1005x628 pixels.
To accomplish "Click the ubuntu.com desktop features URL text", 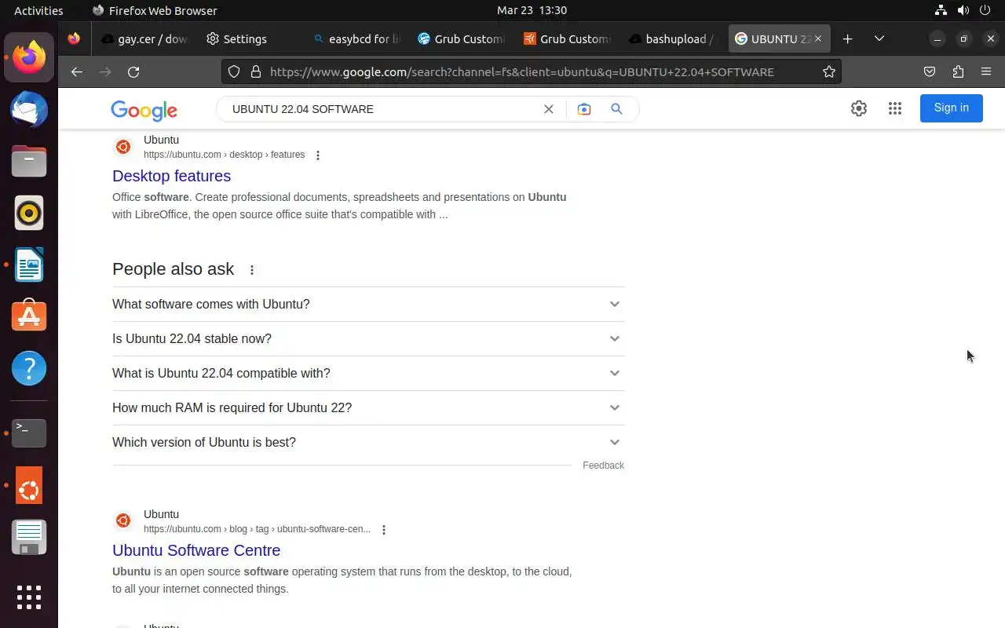I will 224,155.
